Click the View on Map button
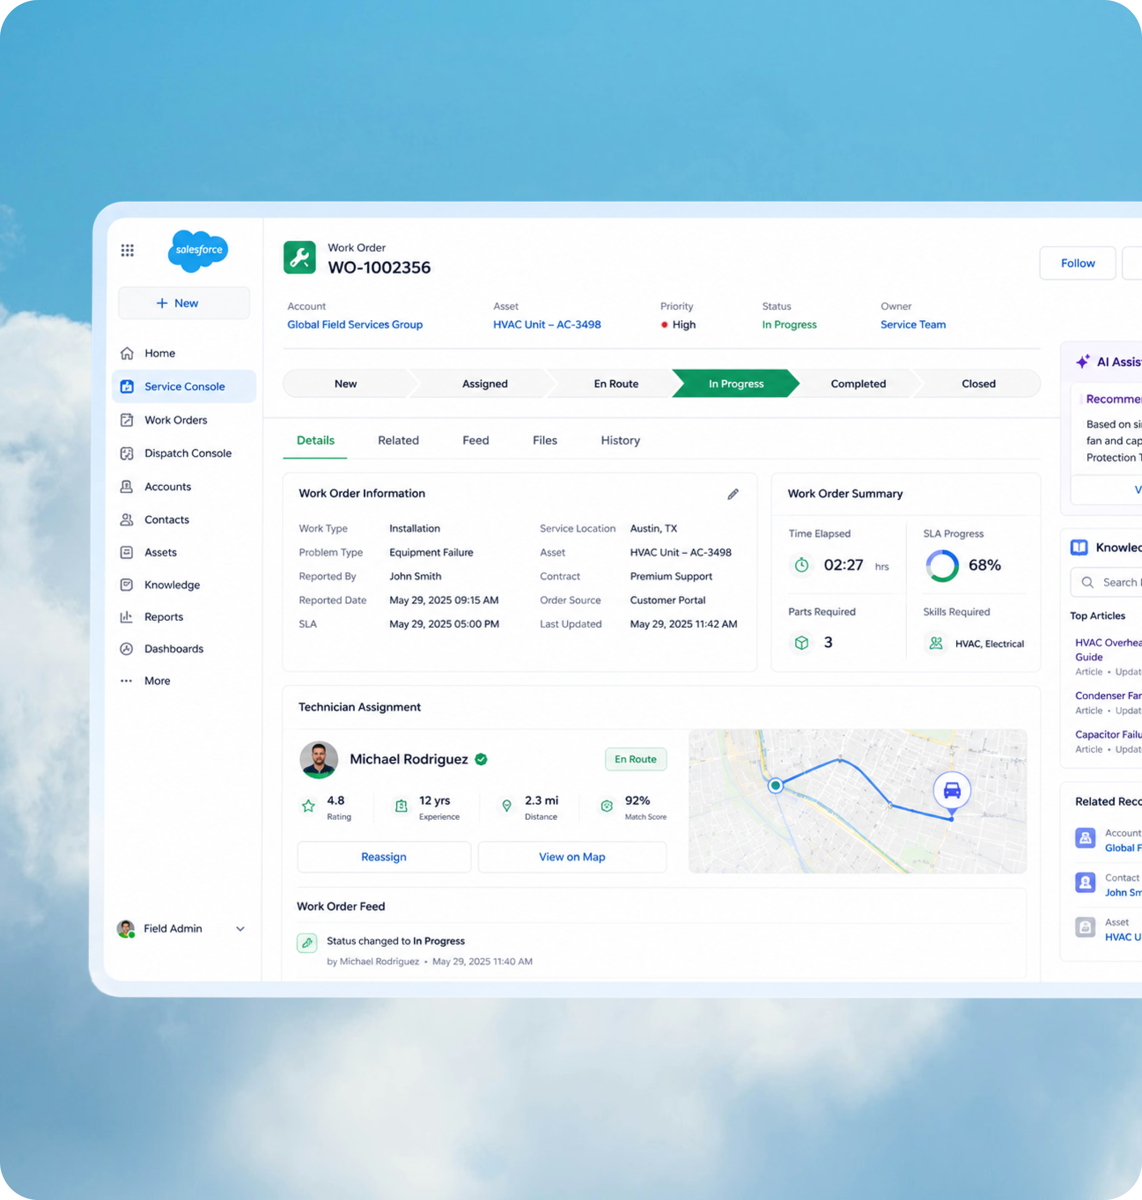This screenshot has height=1200, width=1142. tap(572, 857)
